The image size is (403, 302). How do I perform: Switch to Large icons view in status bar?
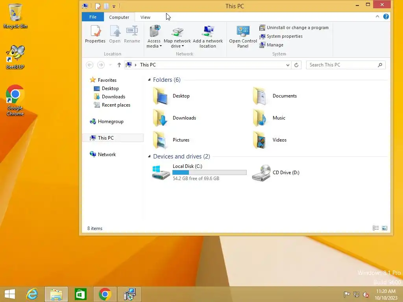tap(385, 228)
